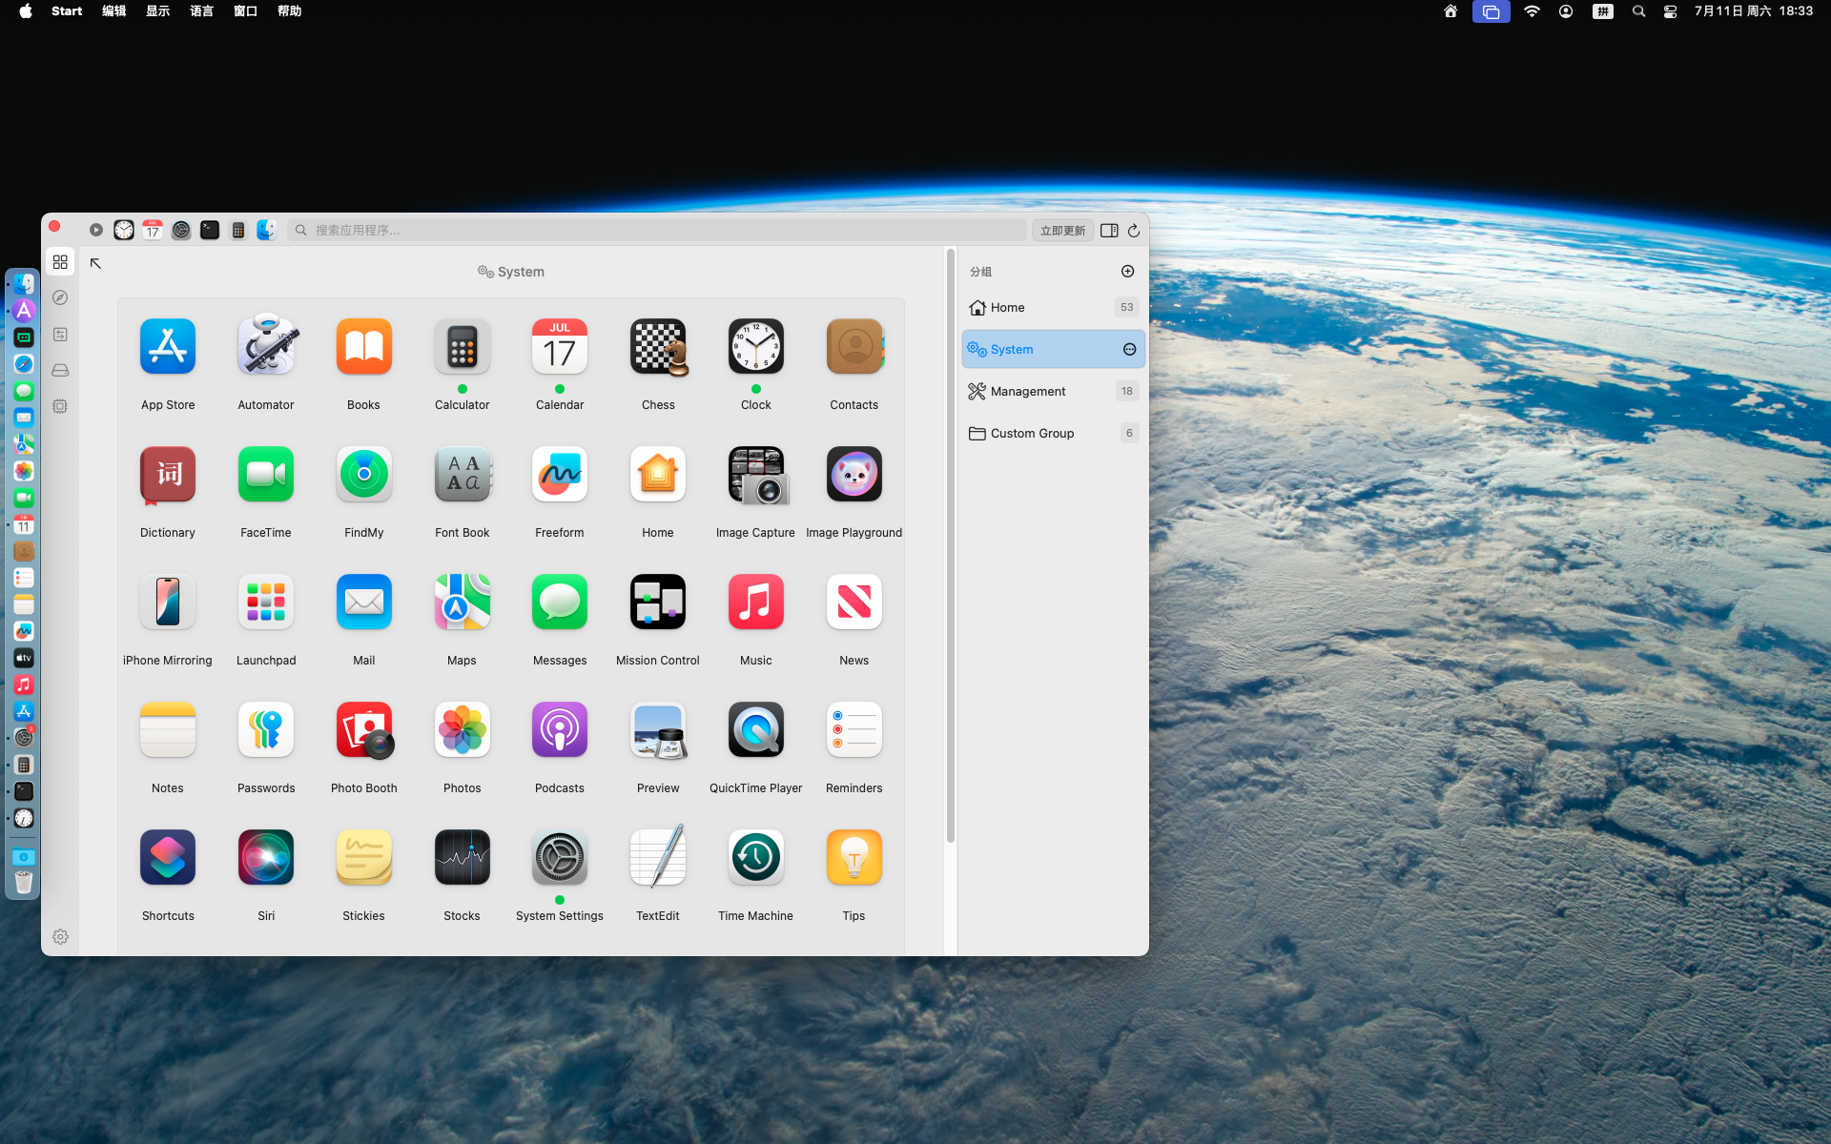Click the 立即更新 button
Image resolution: width=1831 pixels, height=1144 pixels.
pyautogui.click(x=1062, y=231)
